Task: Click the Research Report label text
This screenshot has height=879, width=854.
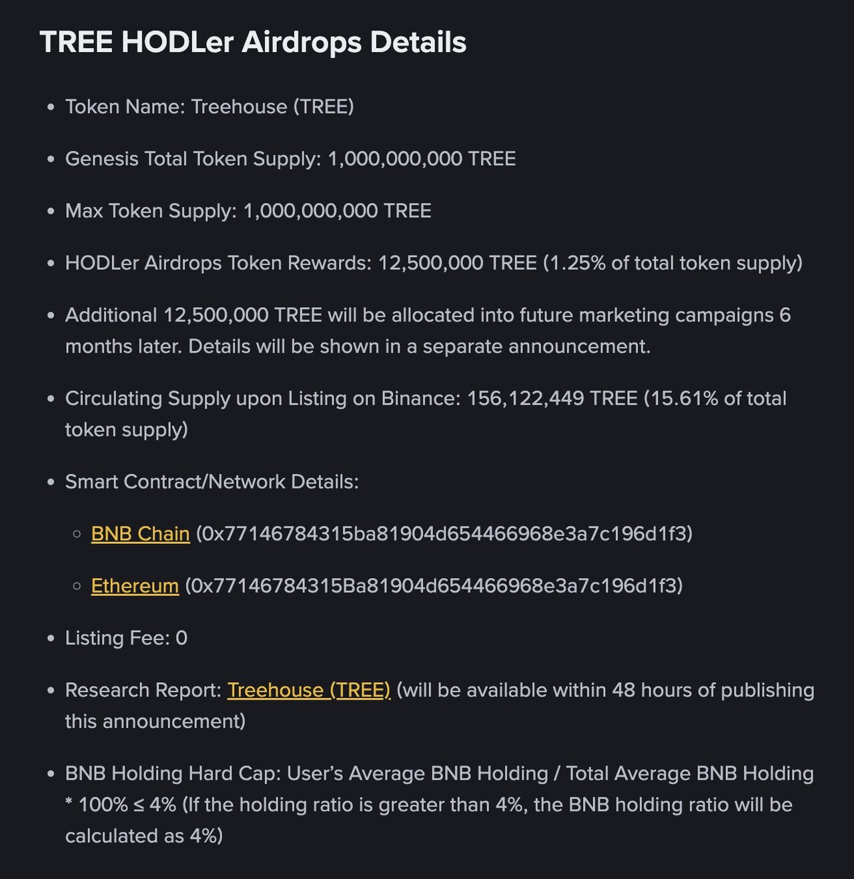Action: (x=143, y=690)
